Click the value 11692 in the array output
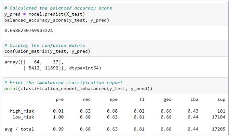The image size is (229, 136). (x=51, y=68)
